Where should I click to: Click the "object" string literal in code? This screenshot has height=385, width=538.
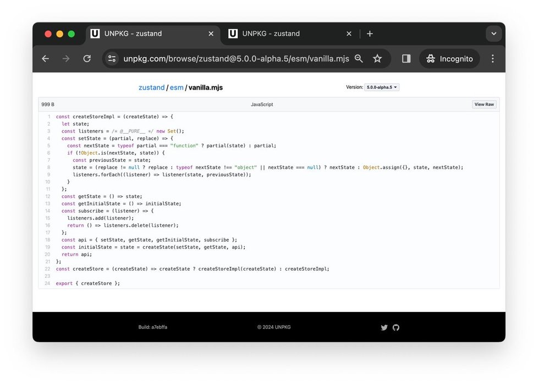click(x=246, y=167)
